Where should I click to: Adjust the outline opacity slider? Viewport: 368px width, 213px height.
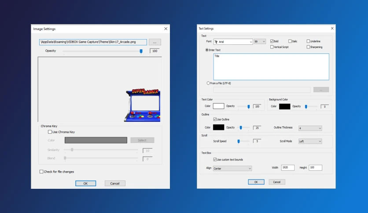coord(241,128)
